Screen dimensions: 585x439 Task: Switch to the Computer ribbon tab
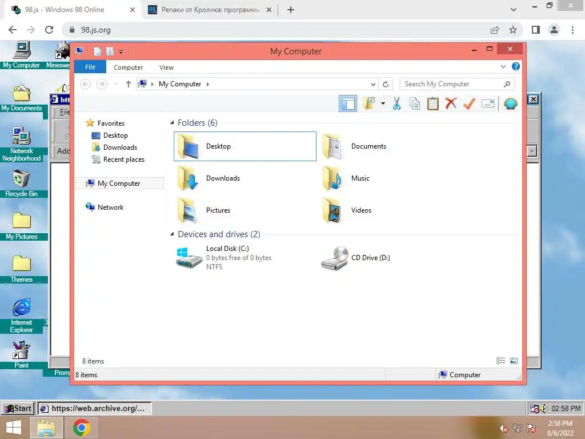coord(128,67)
